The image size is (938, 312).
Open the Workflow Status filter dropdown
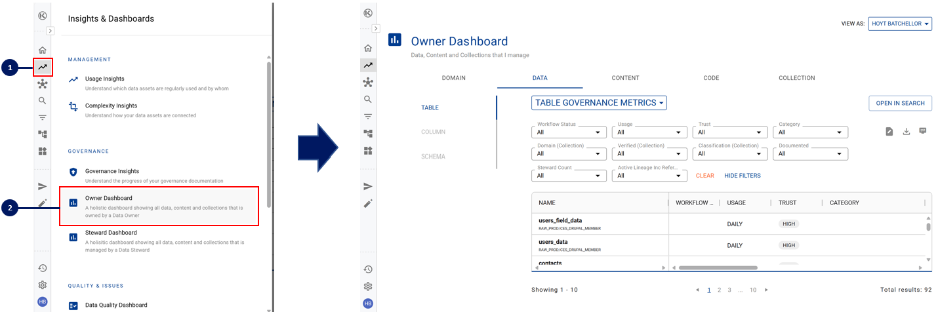tap(569, 132)
